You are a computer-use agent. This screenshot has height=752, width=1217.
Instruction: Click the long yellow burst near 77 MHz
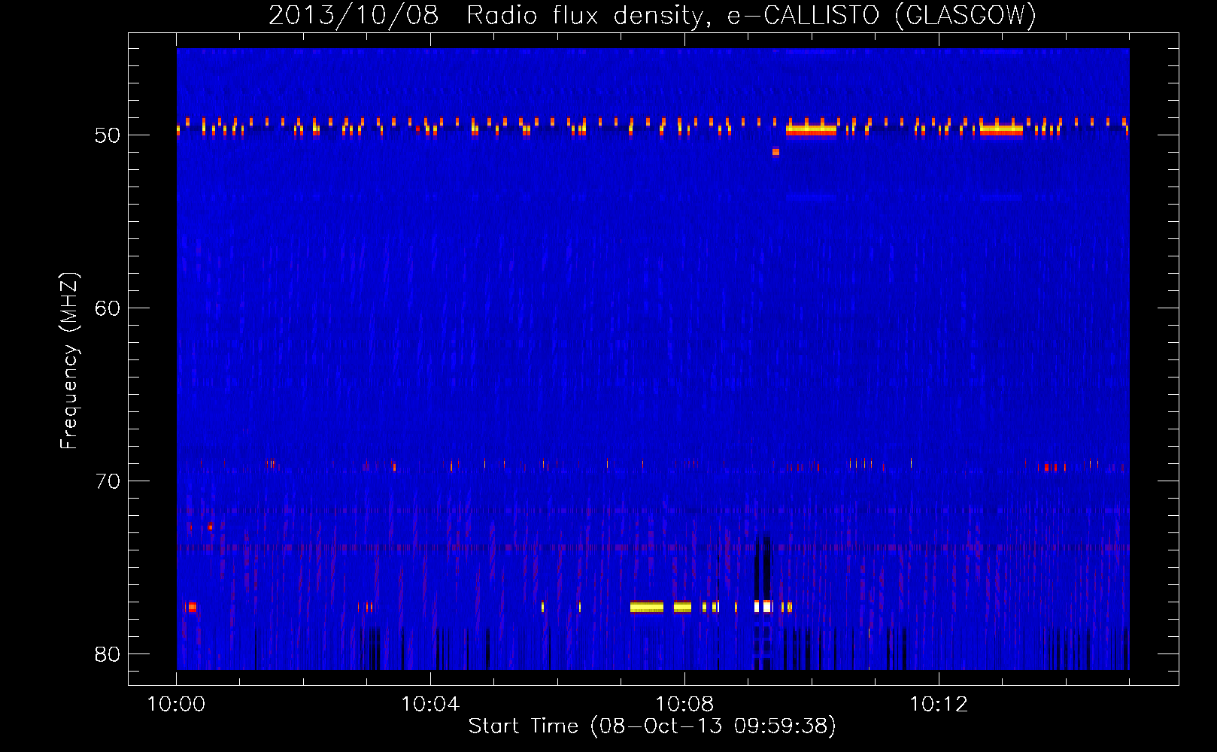click(647, 607)
